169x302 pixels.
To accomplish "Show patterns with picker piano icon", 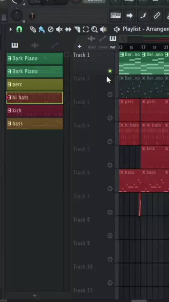I will coord(15,45).
